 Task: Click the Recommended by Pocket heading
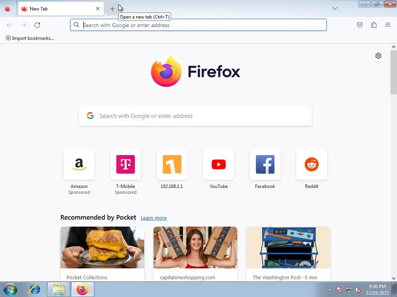[98, 217]
